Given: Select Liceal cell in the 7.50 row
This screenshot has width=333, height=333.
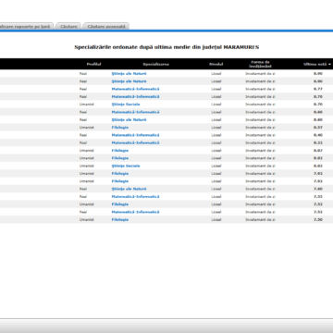Looking at the screenshot, I should click(216, 220).
